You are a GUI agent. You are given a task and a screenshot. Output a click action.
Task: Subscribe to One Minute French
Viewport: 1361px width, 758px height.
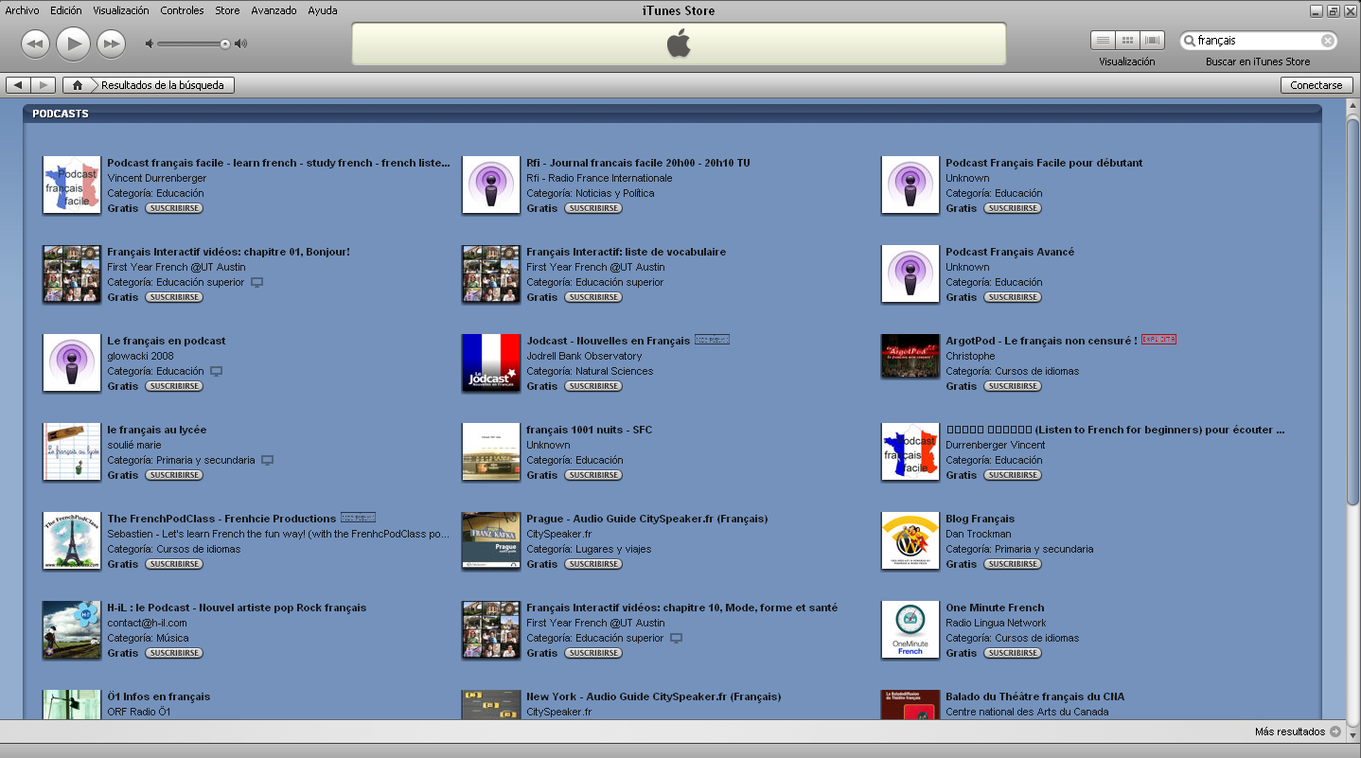click(x=1013, y=653)
